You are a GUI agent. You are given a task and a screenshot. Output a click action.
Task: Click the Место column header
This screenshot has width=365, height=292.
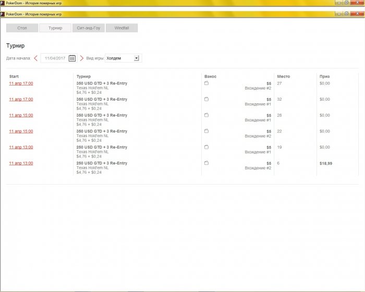point(283,76)
